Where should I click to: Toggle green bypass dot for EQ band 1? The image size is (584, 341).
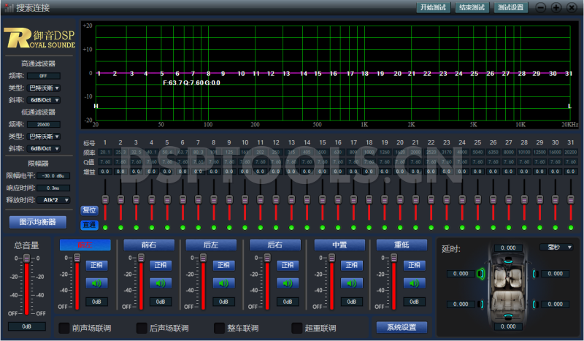pyautogui.click(x=105, y=227)
